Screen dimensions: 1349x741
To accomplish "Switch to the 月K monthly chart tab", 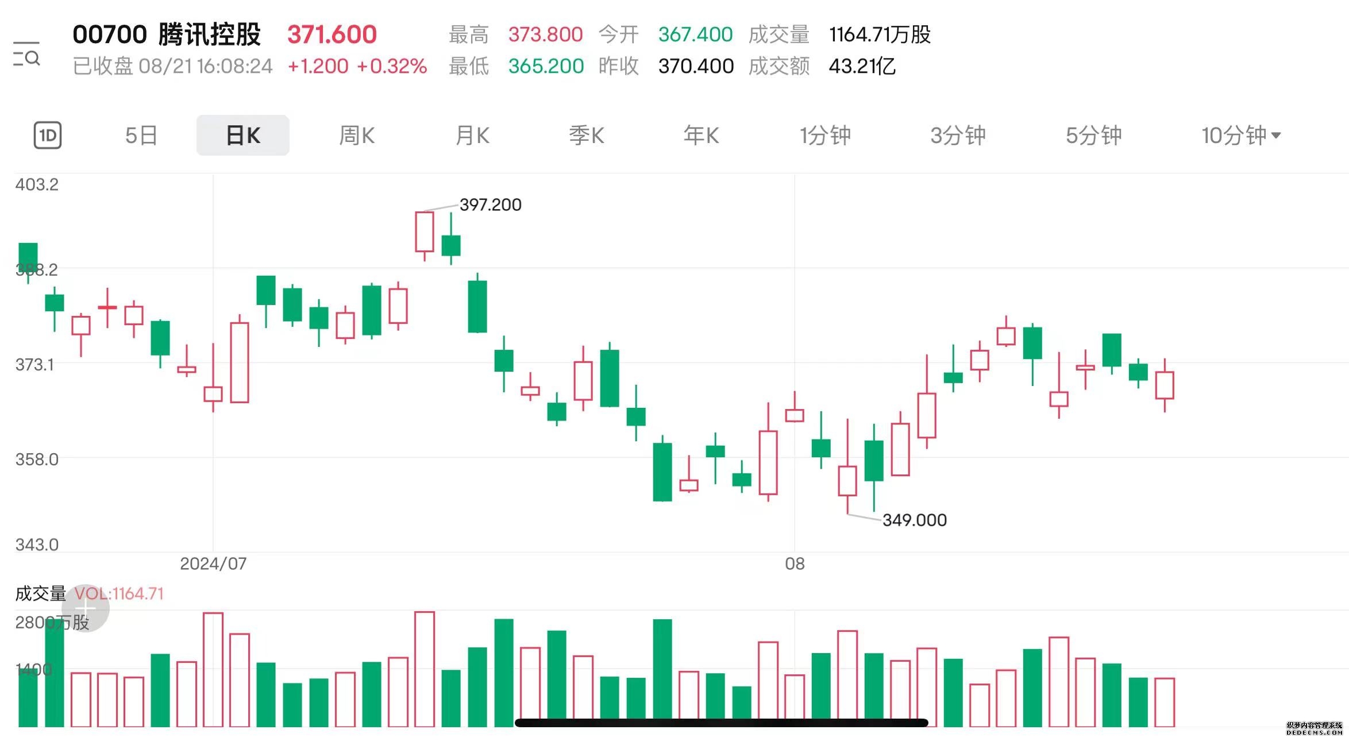I will coord(472,134).
